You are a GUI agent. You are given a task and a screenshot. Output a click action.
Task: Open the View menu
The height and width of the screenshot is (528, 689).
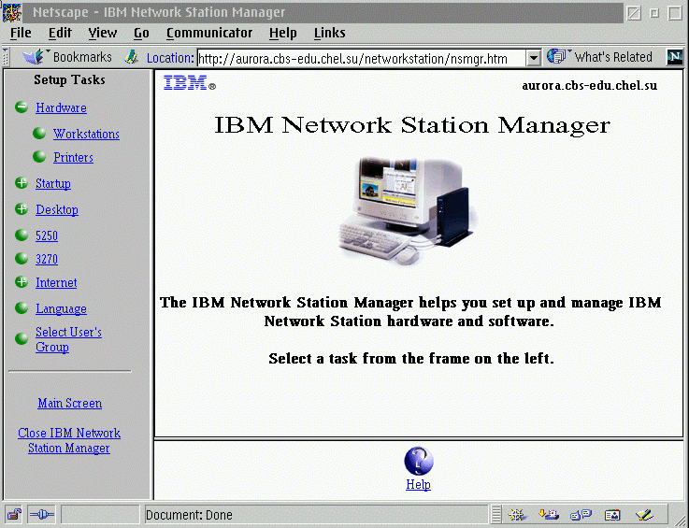[103, 33]
